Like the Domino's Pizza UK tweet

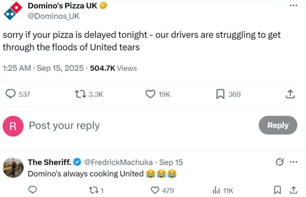tap(150, 94)
